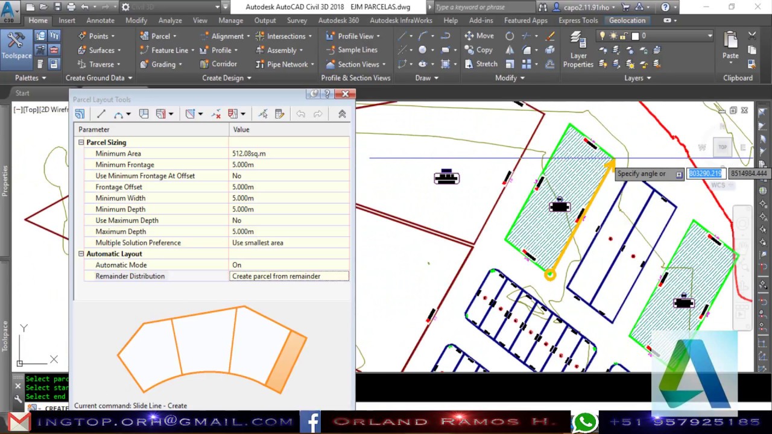Open the Parcel Union tool
The width and height of the screenshot is (772, 434).
tap(233, 114)
